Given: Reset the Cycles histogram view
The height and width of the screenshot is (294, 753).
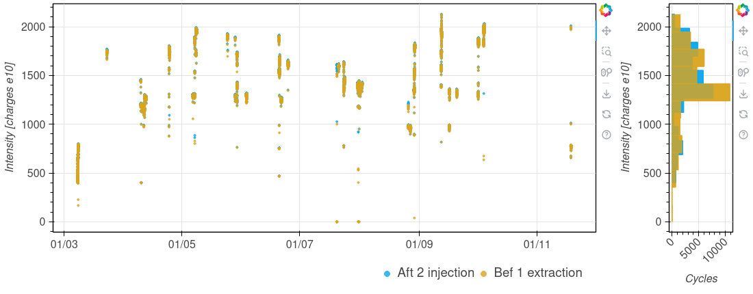Looking at the screenshot, I should tap(743, 114).
